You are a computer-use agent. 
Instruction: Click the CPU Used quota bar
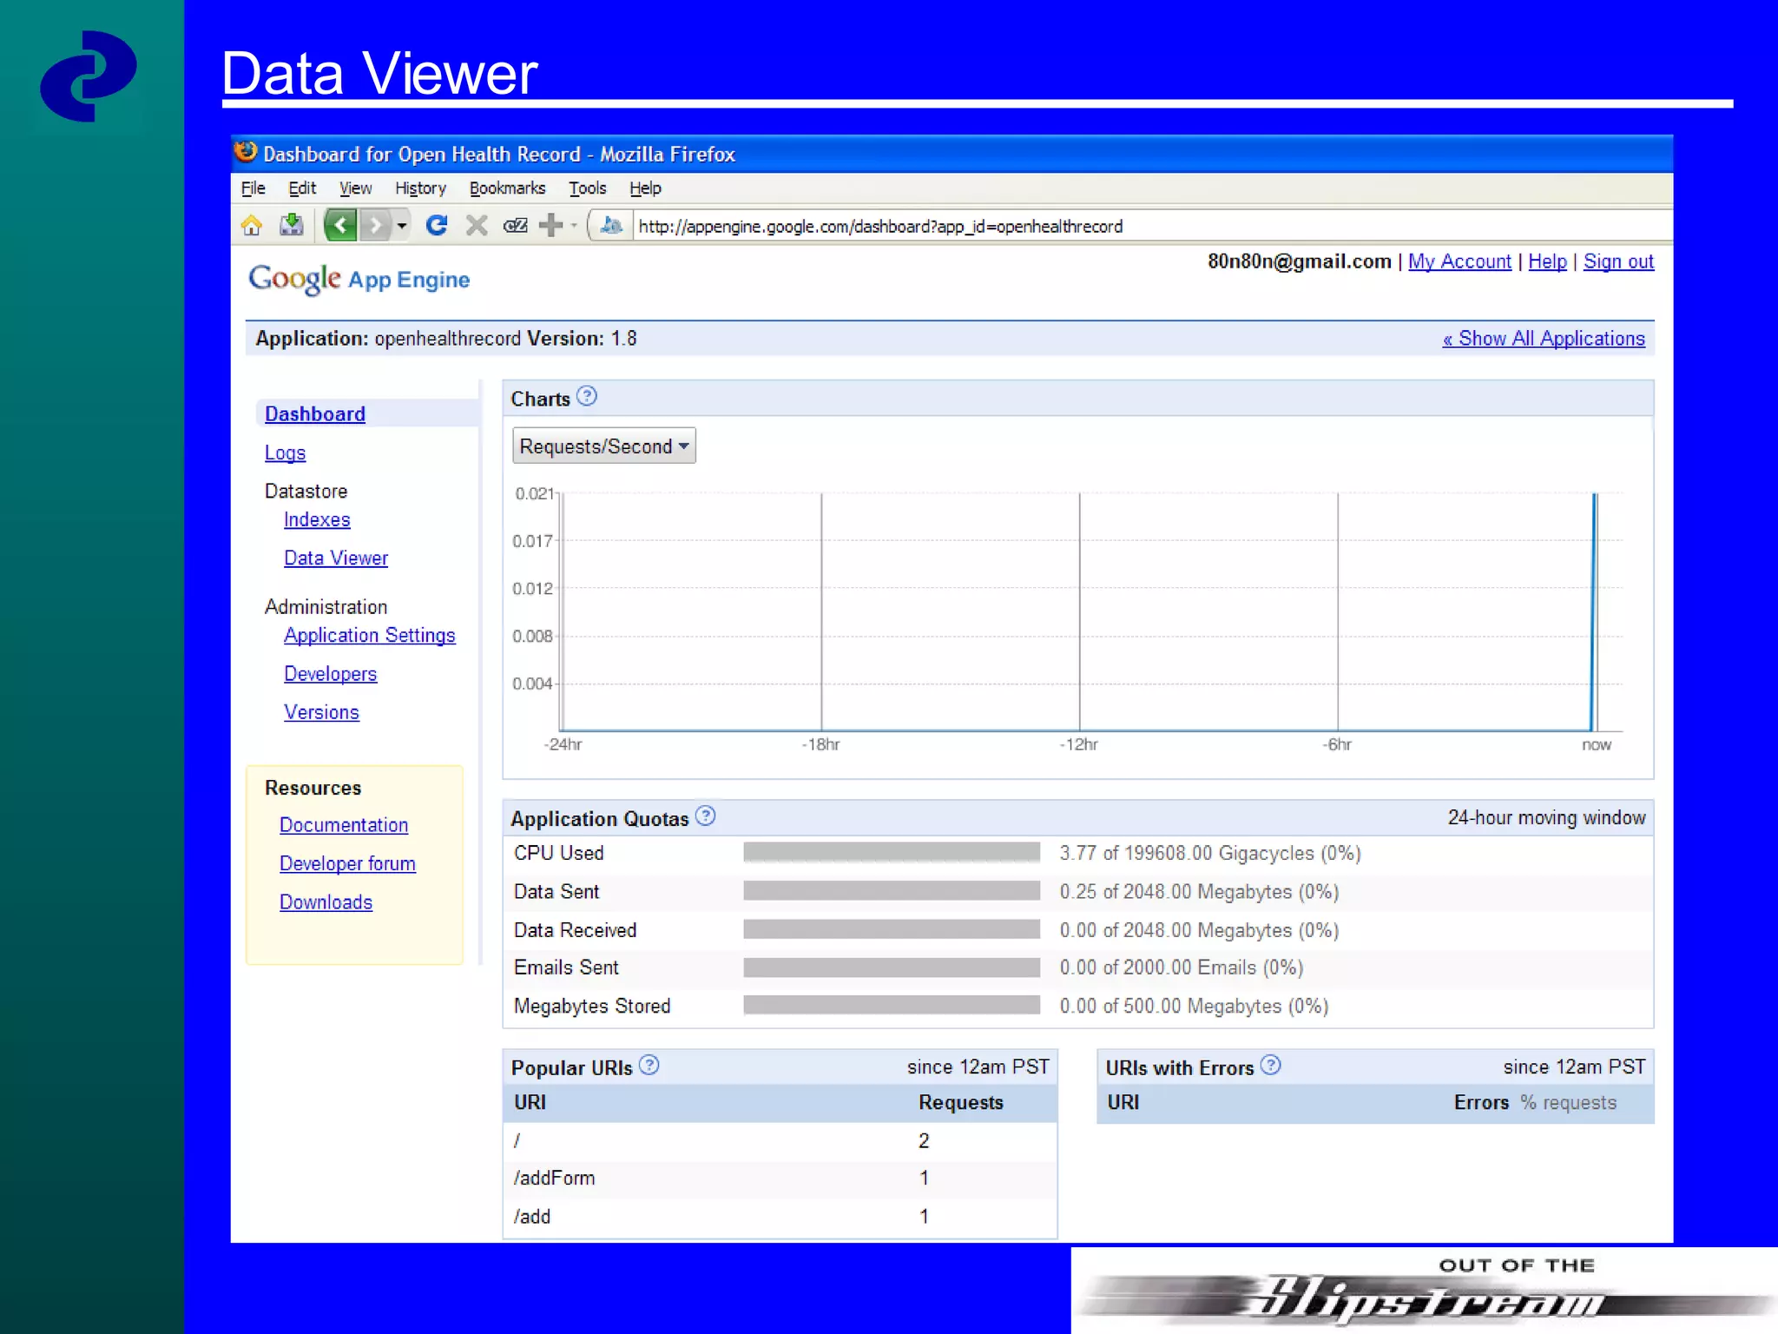(892, 852)
